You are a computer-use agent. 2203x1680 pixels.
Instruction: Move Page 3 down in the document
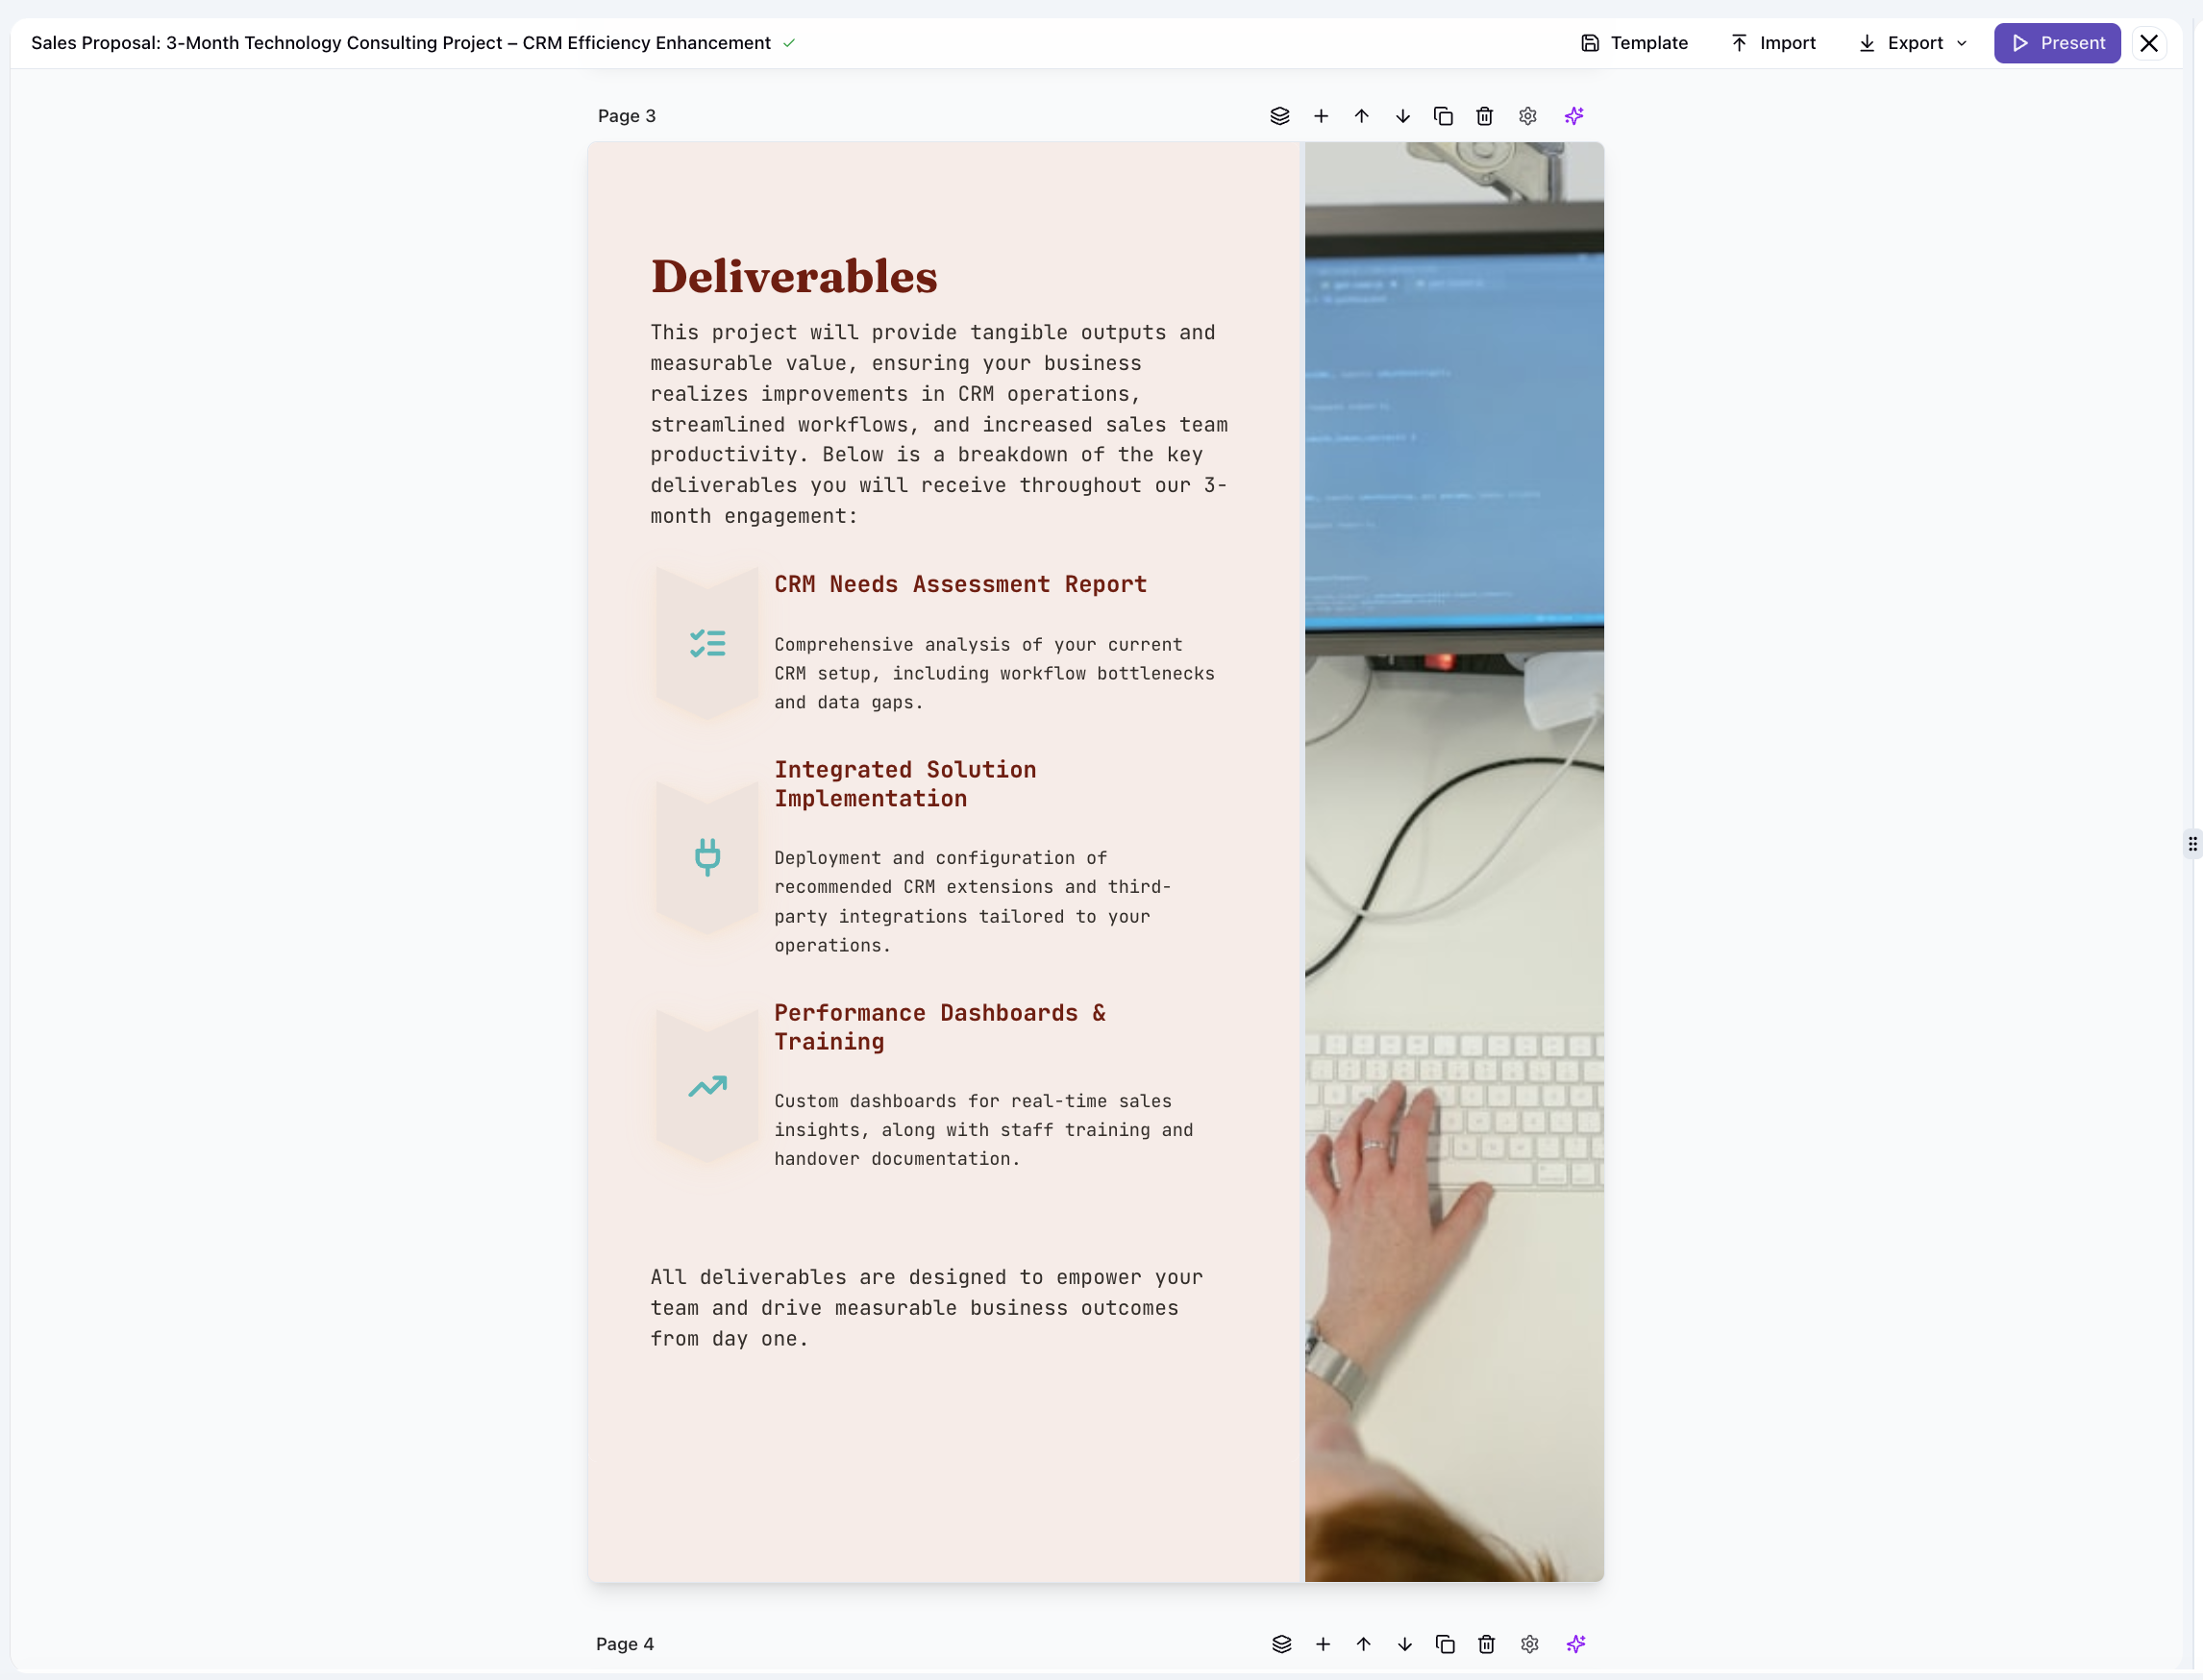coord(1402,115)
